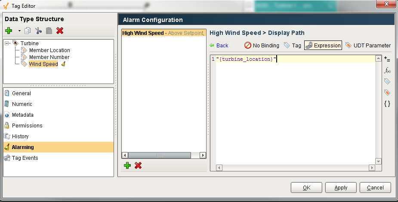398x202 pixels.
Task: Click the green plus add-member icon in Data Type Structure
Action: click(9, 31)
